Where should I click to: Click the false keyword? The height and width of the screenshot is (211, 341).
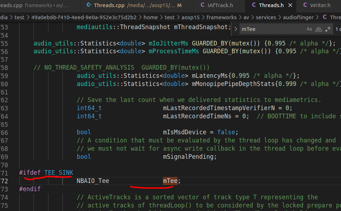coord(226,132)
